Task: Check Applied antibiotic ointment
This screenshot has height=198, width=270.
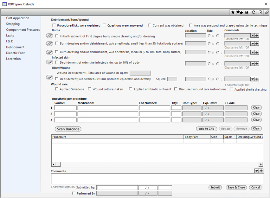Action: click(130, 89)
